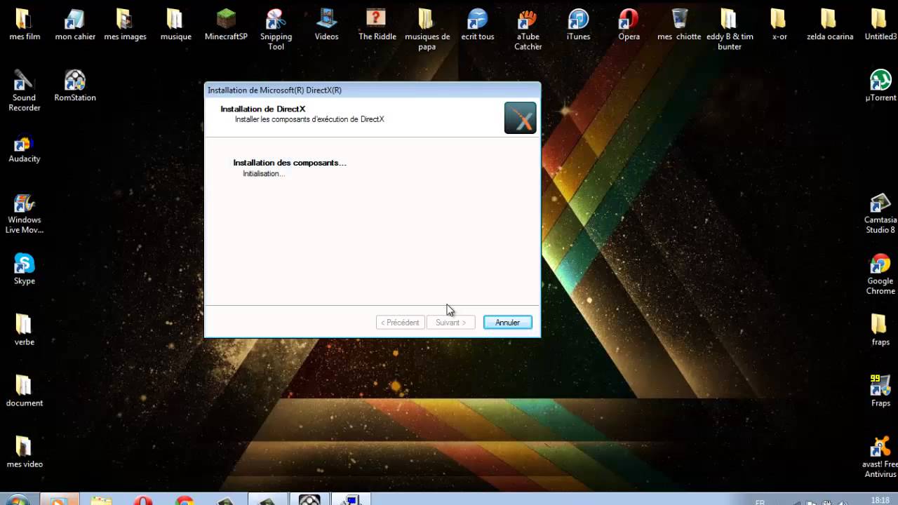Select the Snipping Tool desktop shortcut
898x505 pixels.
coord(276,29)
